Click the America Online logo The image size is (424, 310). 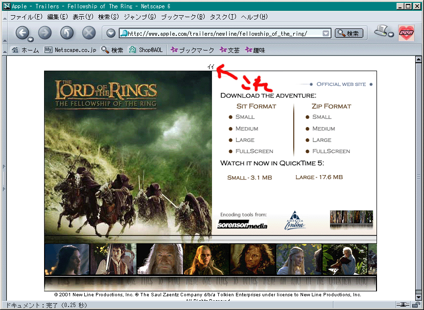tap(295, 221)
